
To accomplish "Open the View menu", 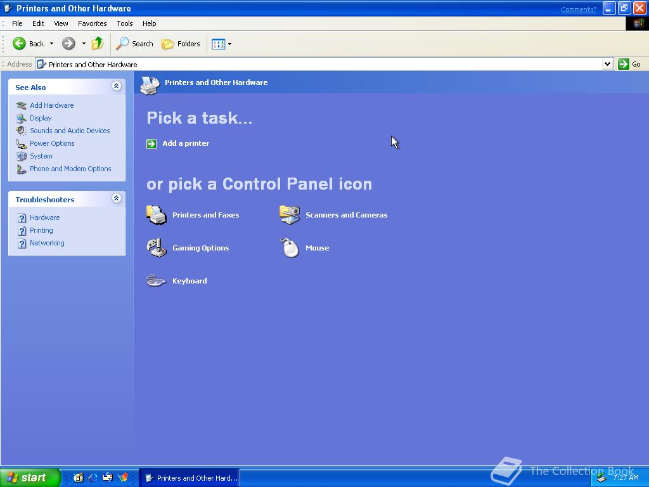I will [61, 23].
